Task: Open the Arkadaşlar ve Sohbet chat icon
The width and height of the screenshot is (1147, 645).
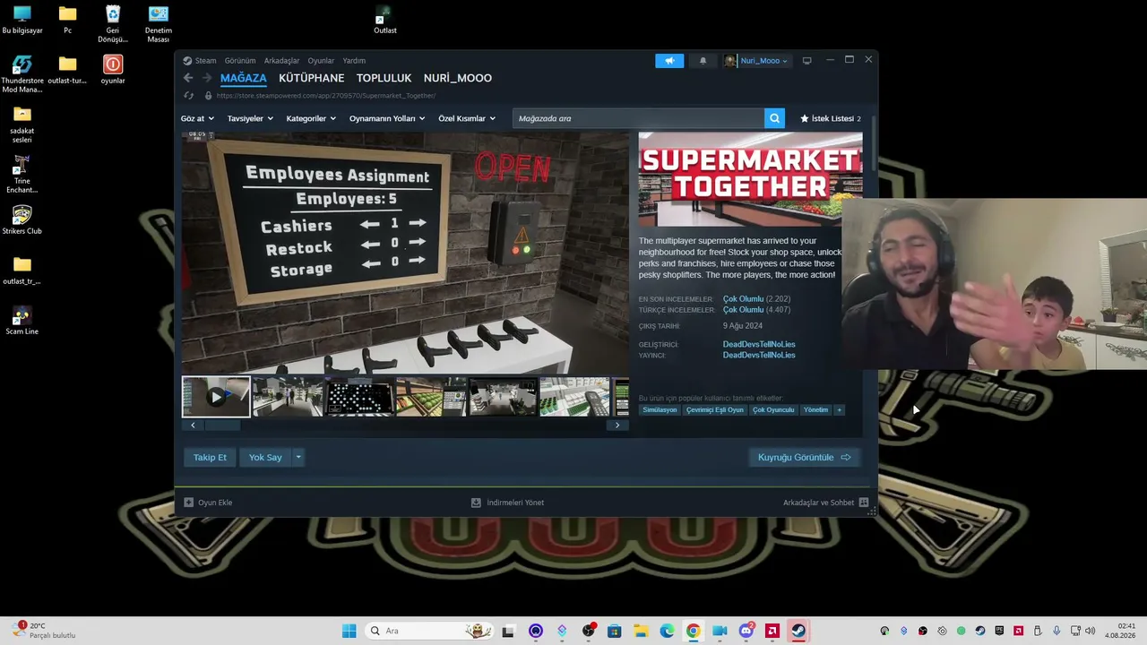Action: (x=864, y=503)
